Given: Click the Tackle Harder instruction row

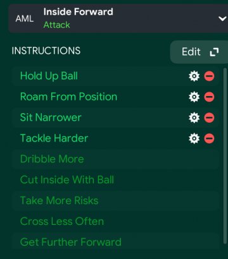Looking at the screenshot, I should tap(116, 138).
